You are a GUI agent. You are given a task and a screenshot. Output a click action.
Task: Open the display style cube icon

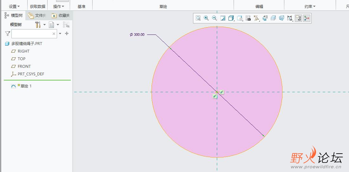click(x=231, y=18)
